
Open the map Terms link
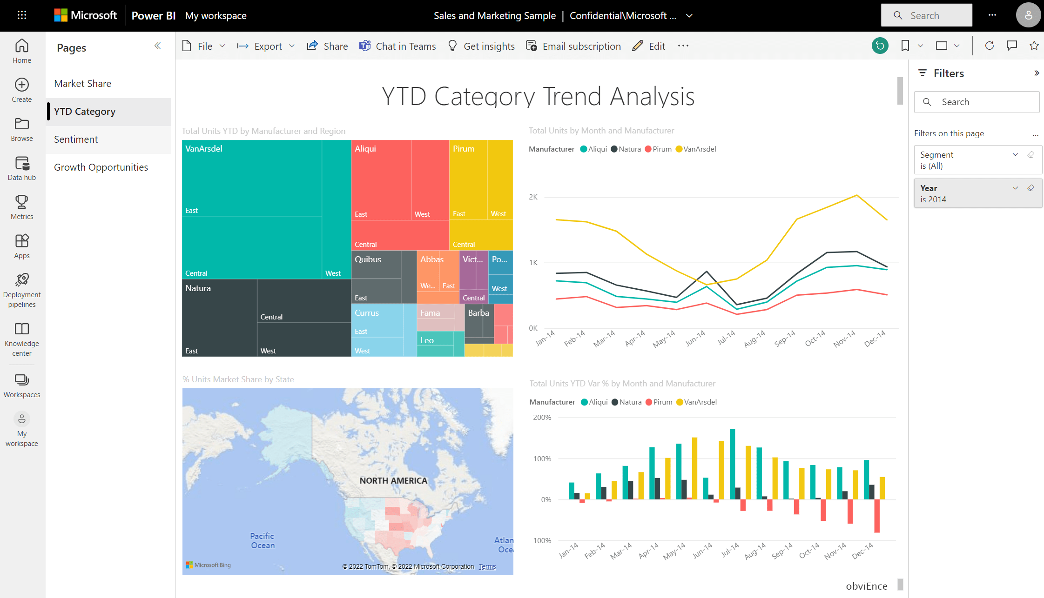point(487,566)
